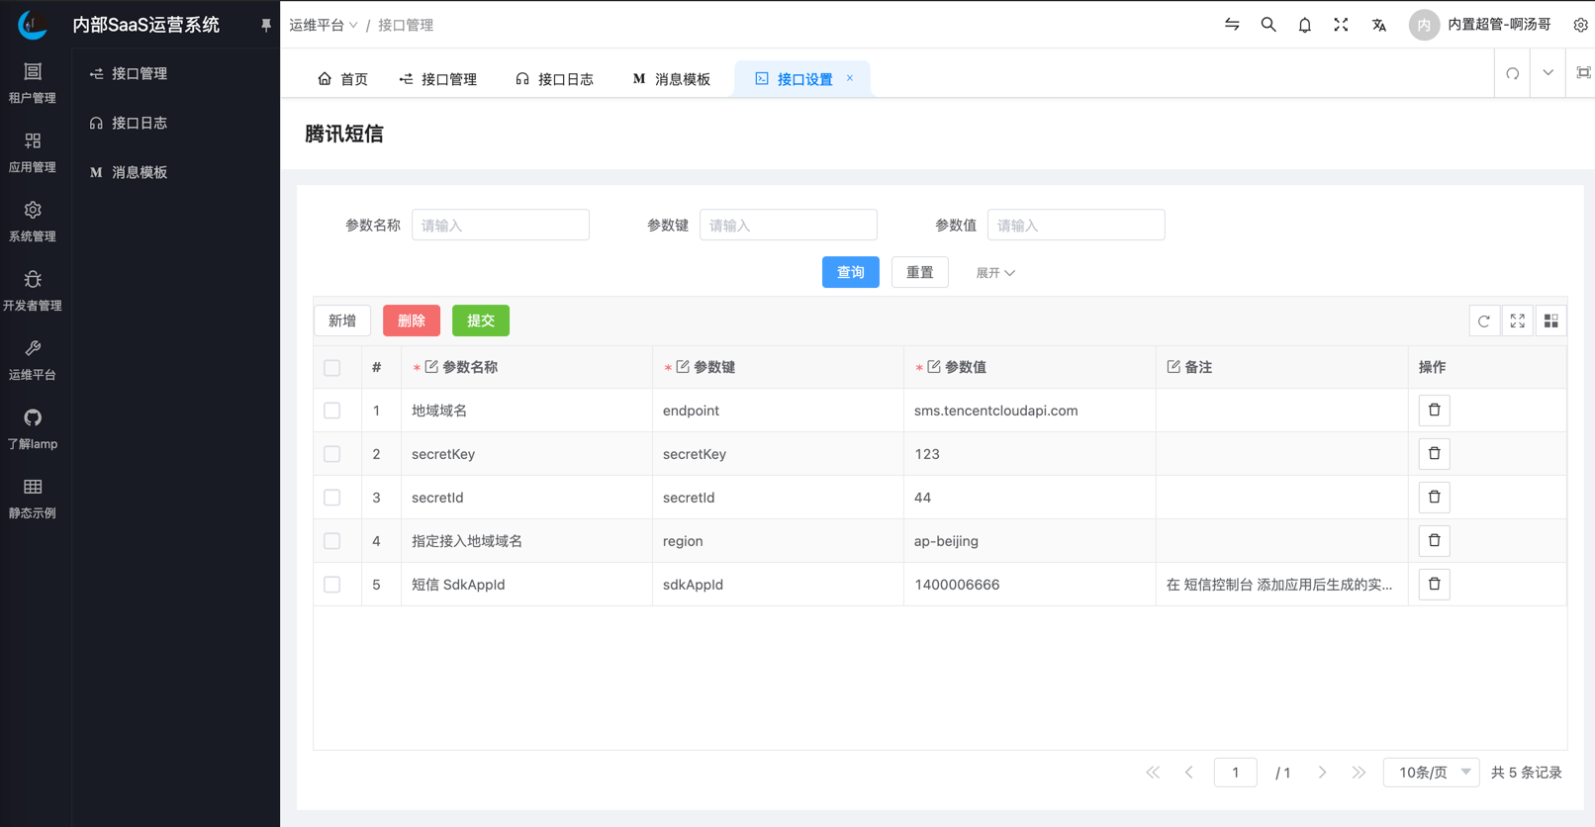
Task: Switch to the 接口日志 tab
Action: (x=555, y=79)
